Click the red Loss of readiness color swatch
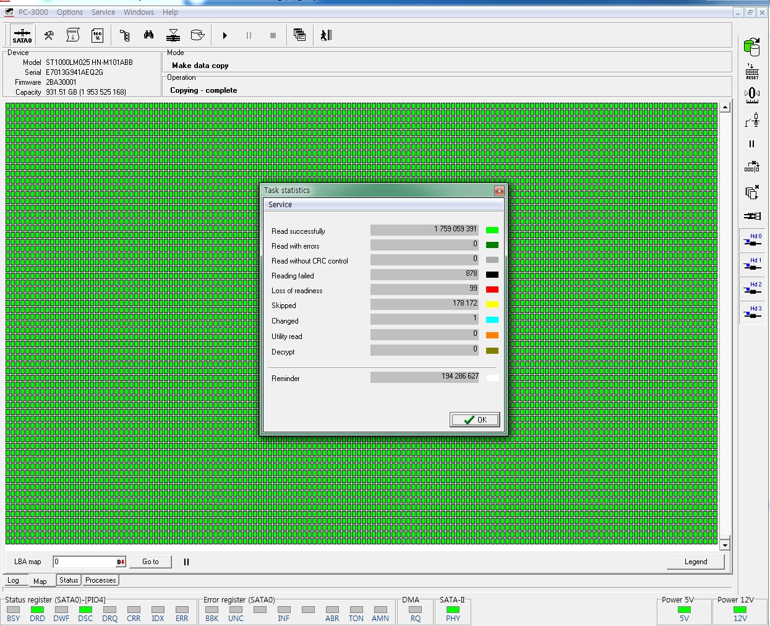The image size is (770, 626). pyautogui.click(x=492, y=289)
